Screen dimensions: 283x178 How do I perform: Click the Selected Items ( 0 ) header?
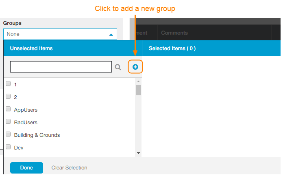[172, 48]
